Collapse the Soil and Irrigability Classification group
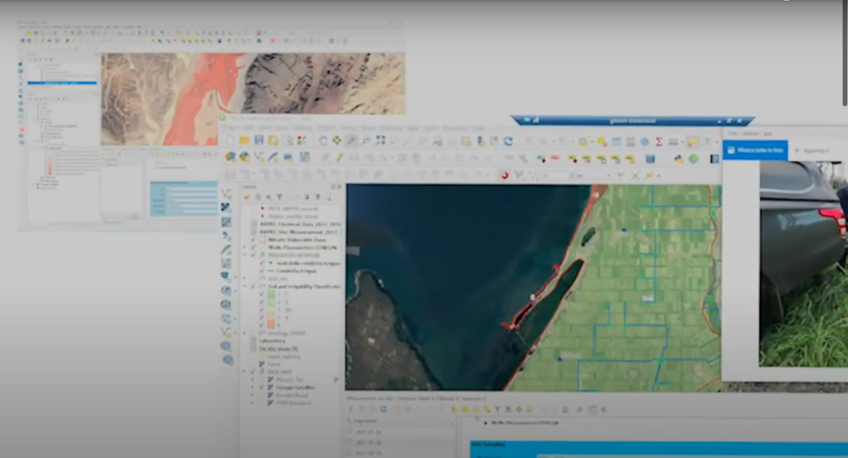 (245, 286)
